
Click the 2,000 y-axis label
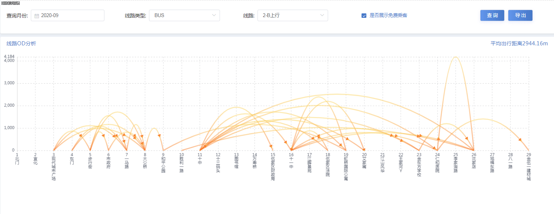point(9,106)
